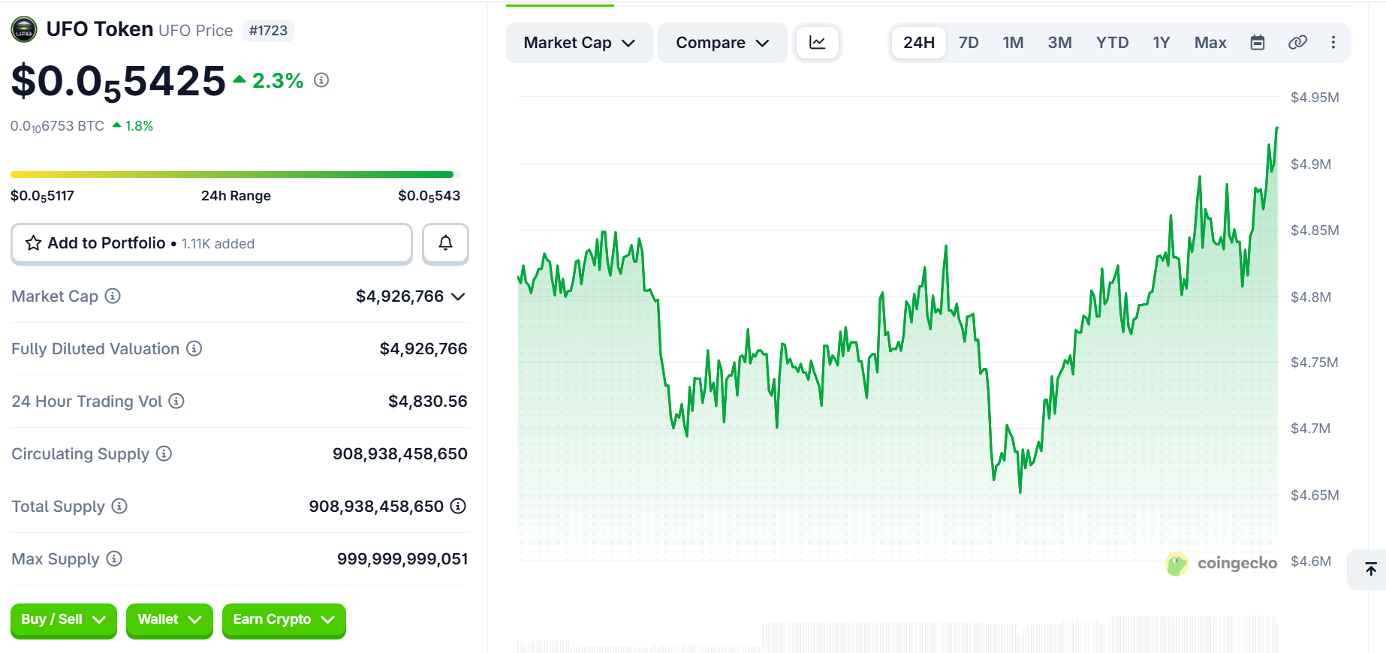Click the $0.0₅5425 price value
This screenshot has width=1386, height=653.
point(118,81)
